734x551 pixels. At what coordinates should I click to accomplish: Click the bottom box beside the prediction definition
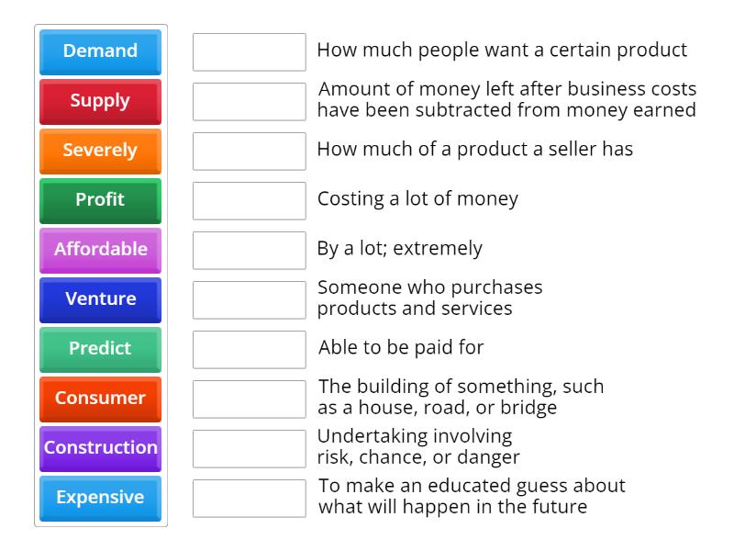click(249, 494)
